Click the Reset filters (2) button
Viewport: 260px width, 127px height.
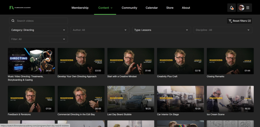click(240, 21)
